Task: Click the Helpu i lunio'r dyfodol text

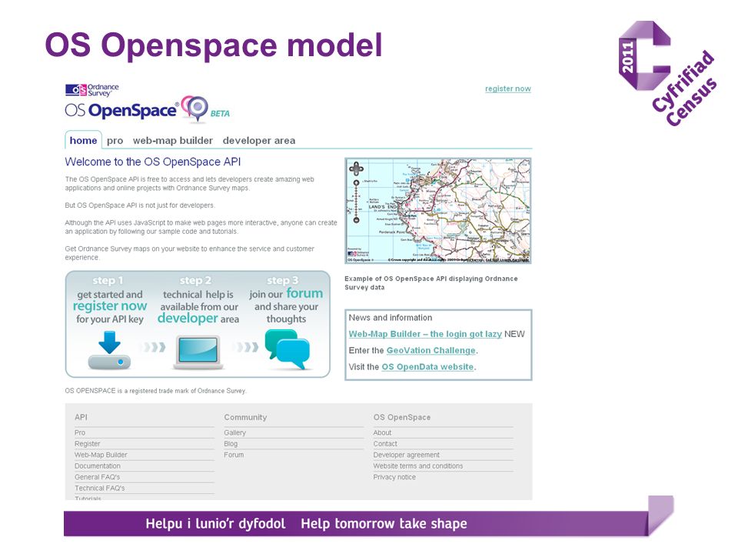Action: click(x=215, y=524)
